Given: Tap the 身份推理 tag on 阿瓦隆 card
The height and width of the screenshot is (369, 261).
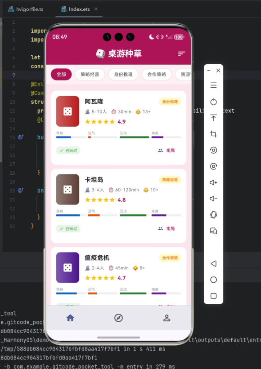Looking at the screenshot, I should [170, 102].
